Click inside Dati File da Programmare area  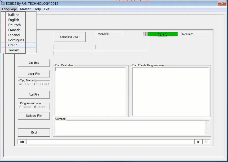pos(171,91)
